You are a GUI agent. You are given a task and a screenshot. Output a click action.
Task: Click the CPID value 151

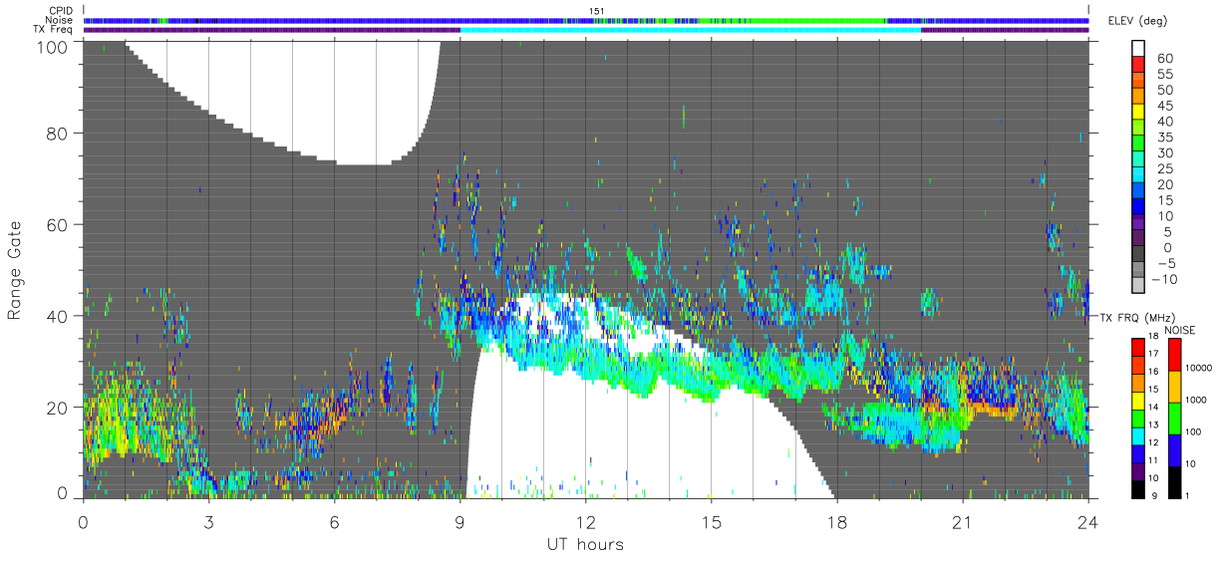click(x=598, y=11)
